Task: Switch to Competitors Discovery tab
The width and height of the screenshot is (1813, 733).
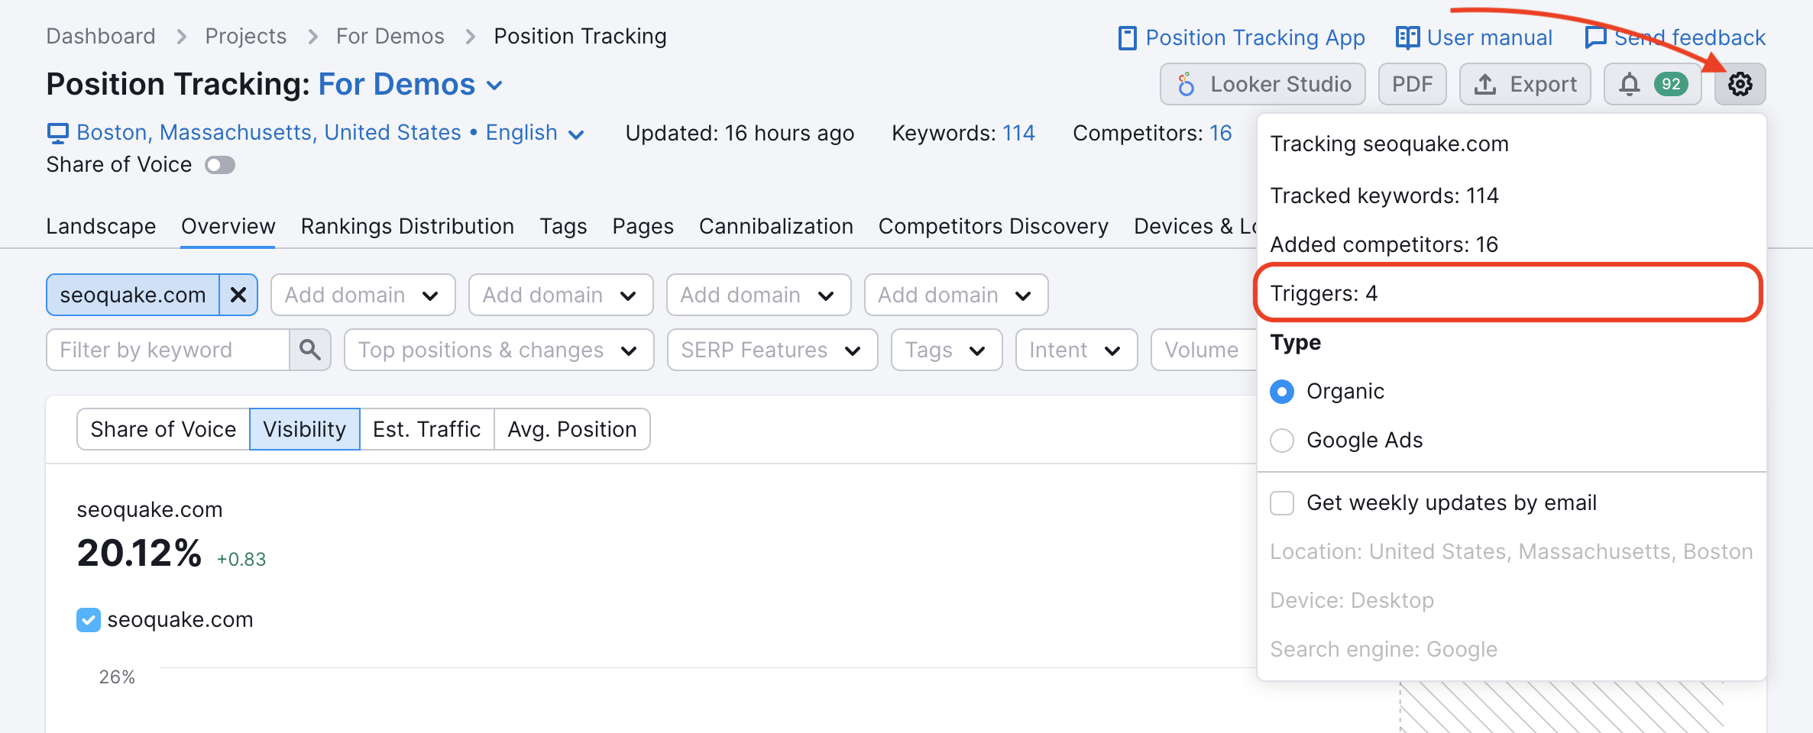Action: click(993, 226)
